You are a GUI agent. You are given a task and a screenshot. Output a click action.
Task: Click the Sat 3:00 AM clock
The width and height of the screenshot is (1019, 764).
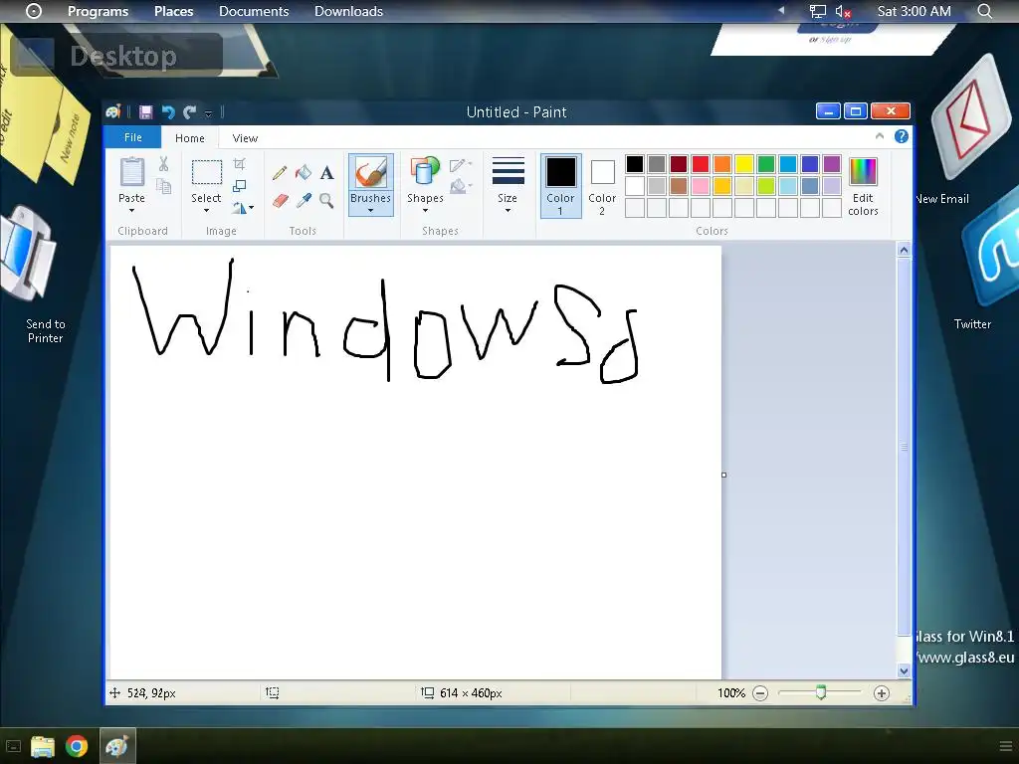(914, 11)
